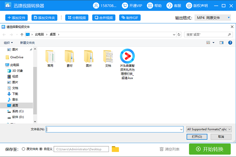Screen dimensions: 236x157
Task: Click the 添加文件夹 button
Action: (x=44, y=18)
